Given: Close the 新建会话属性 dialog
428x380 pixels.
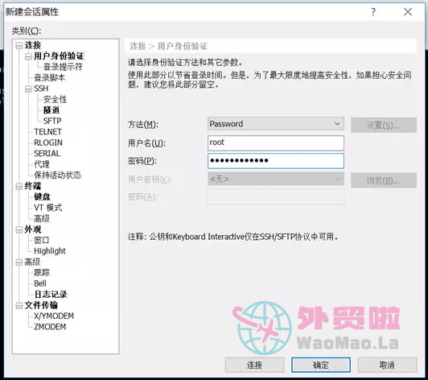Looking at the screenshot, I should pos(408,12).
